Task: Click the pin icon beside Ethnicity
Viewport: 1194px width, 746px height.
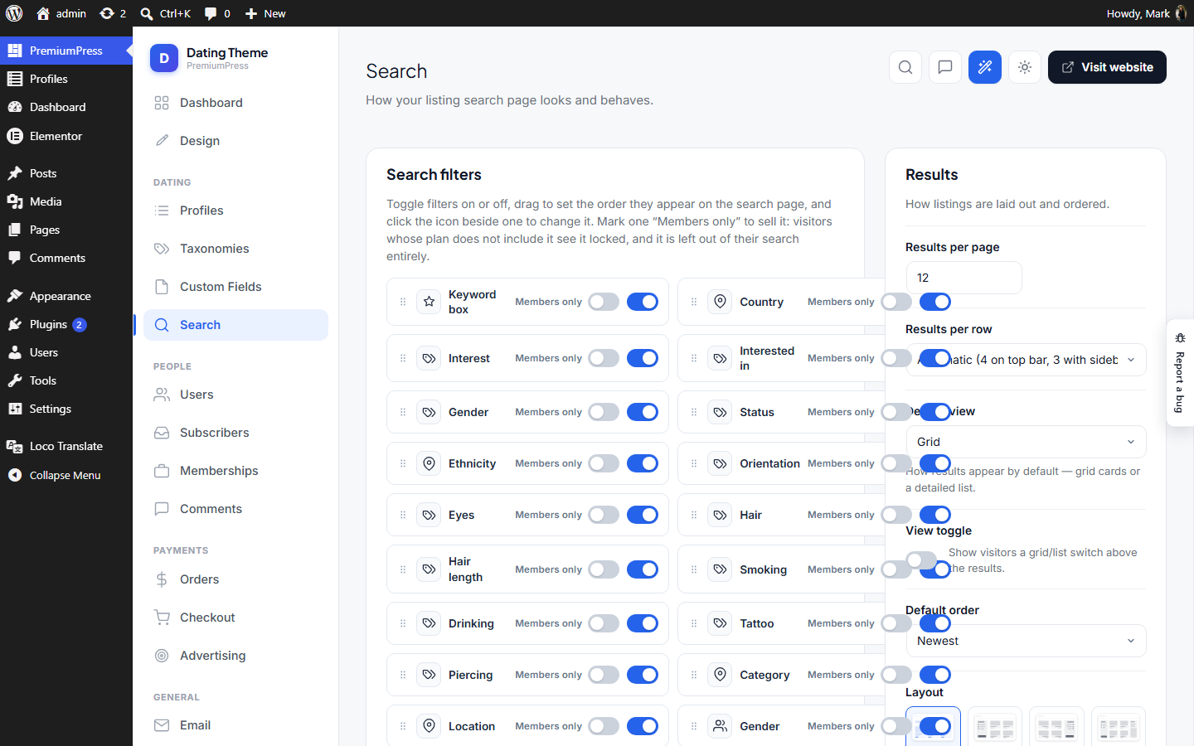Action: click(429, 463)
